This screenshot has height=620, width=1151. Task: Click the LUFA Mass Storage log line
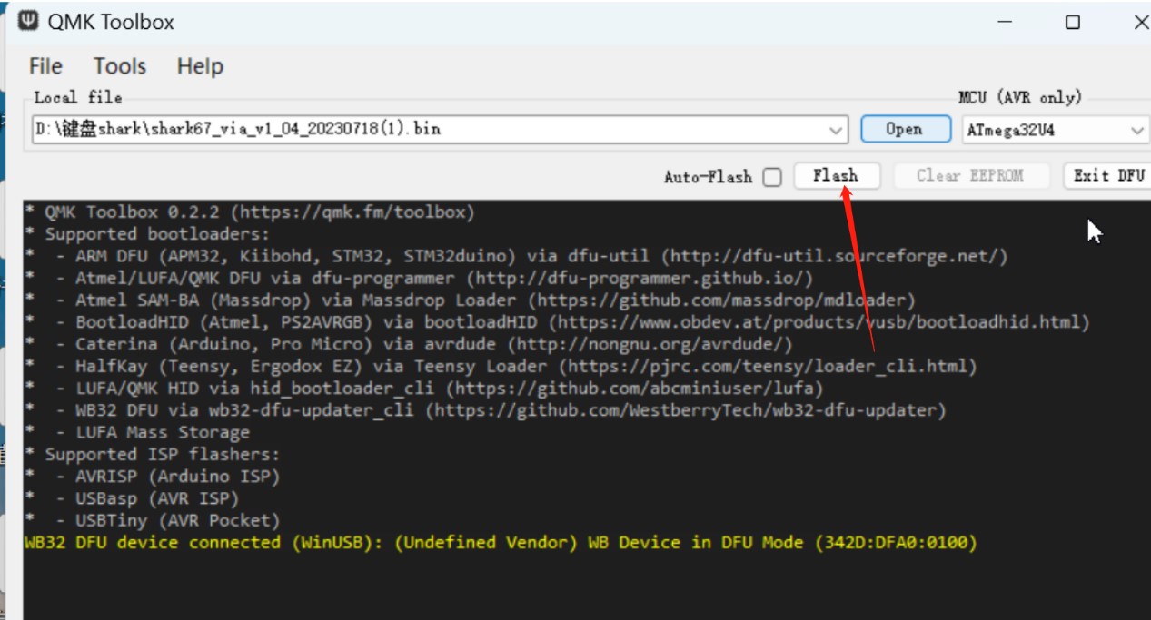(137, 433)
